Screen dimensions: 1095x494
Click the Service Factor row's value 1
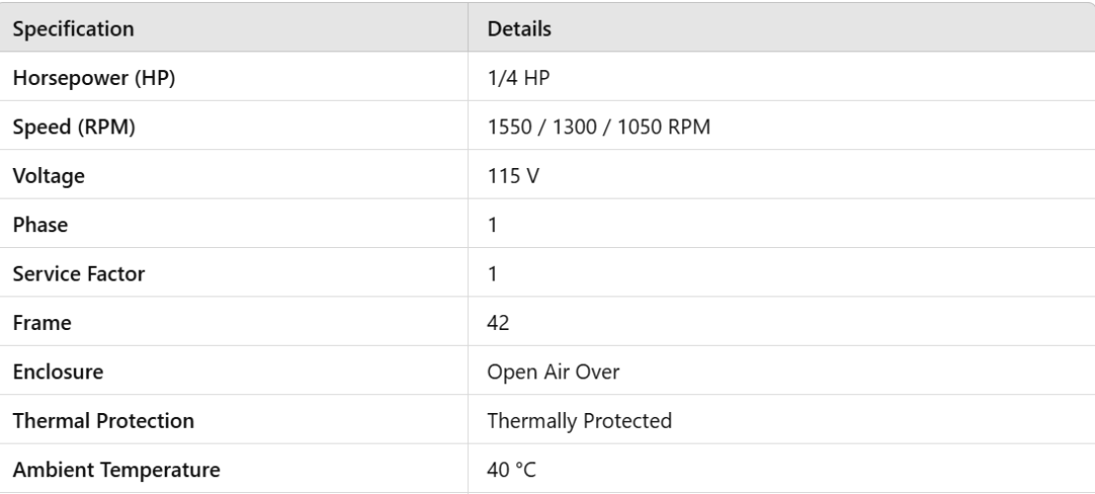(494, 274)
